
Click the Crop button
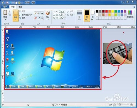click(x=22, y=11)
